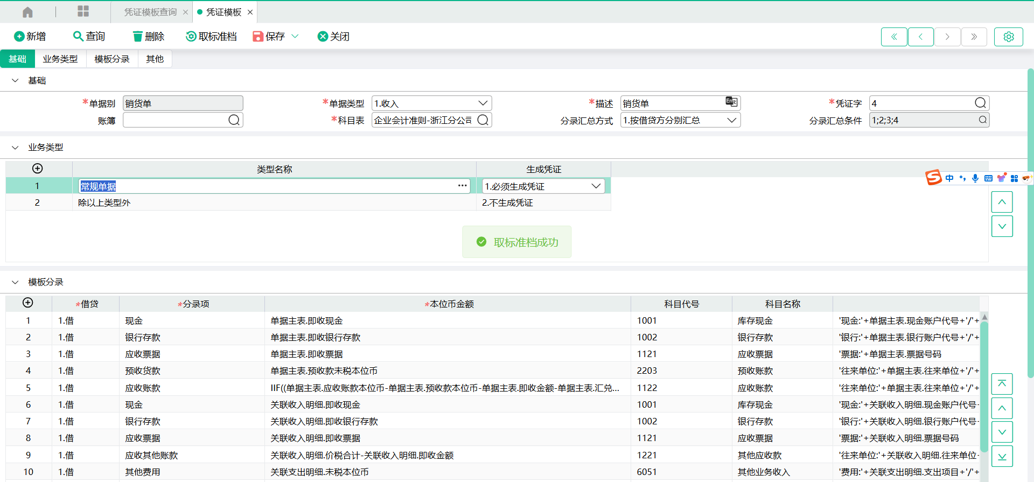
Task: Close the 凭证模板查询 tab
Action: (185, 12)
